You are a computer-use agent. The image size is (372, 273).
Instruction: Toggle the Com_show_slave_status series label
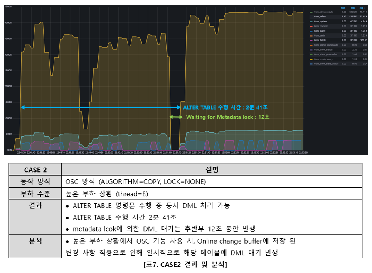pyautogui.click(x=326, y=64)
